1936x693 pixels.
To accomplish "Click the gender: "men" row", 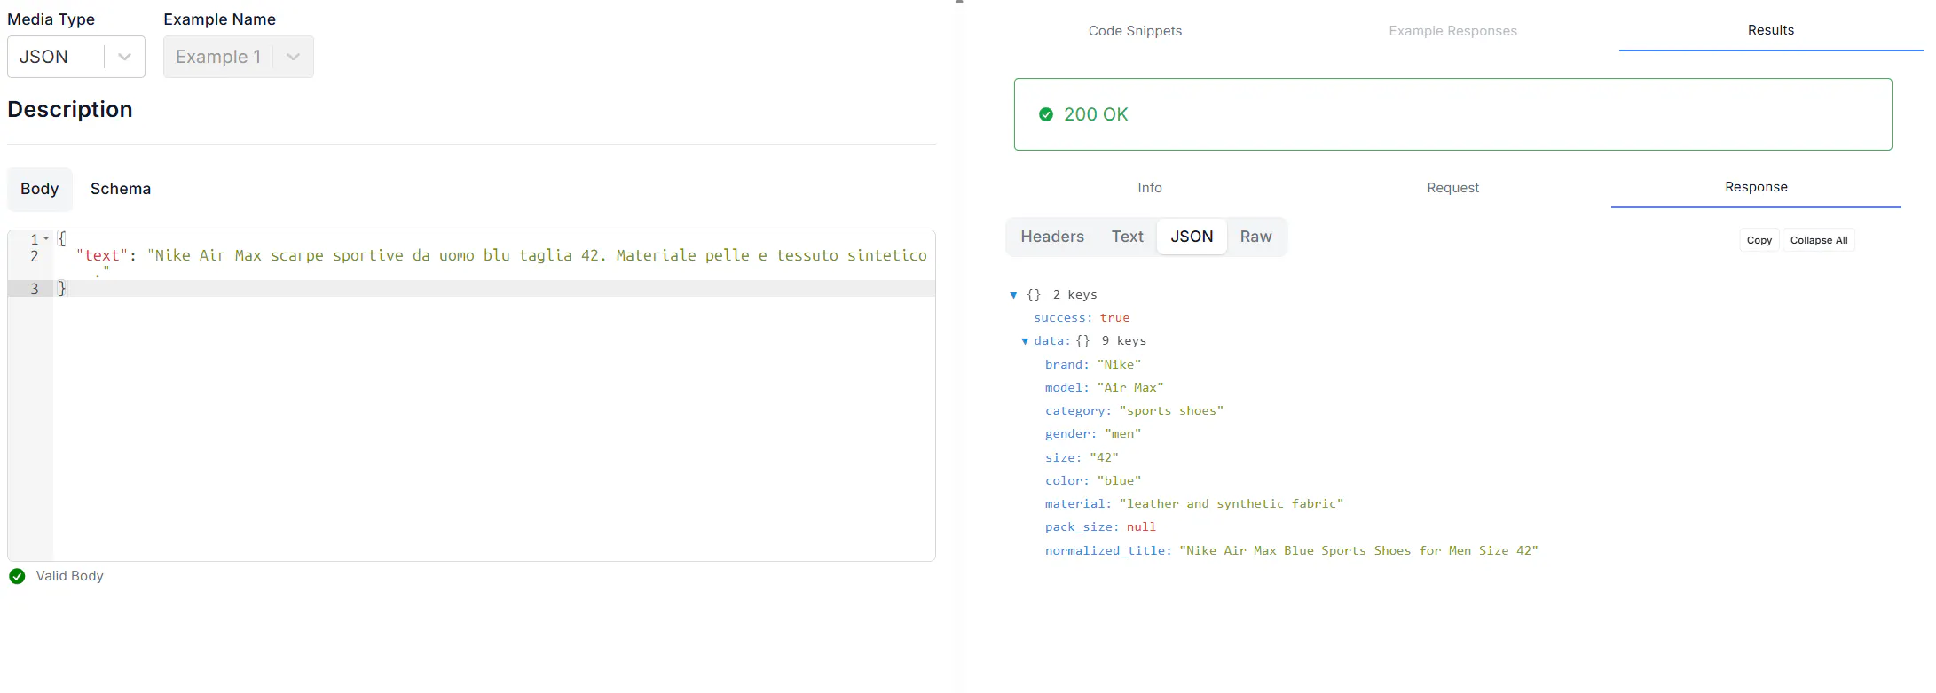I will click(x=1093, y=434).
